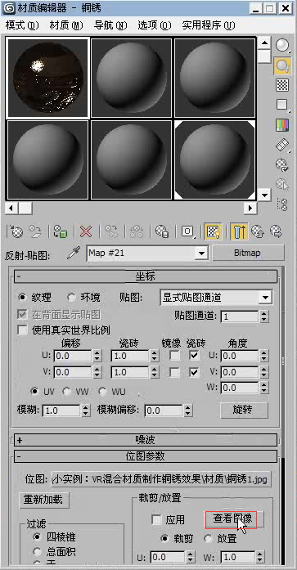
Task: Select the WU radio button
Action: point(103,392)
